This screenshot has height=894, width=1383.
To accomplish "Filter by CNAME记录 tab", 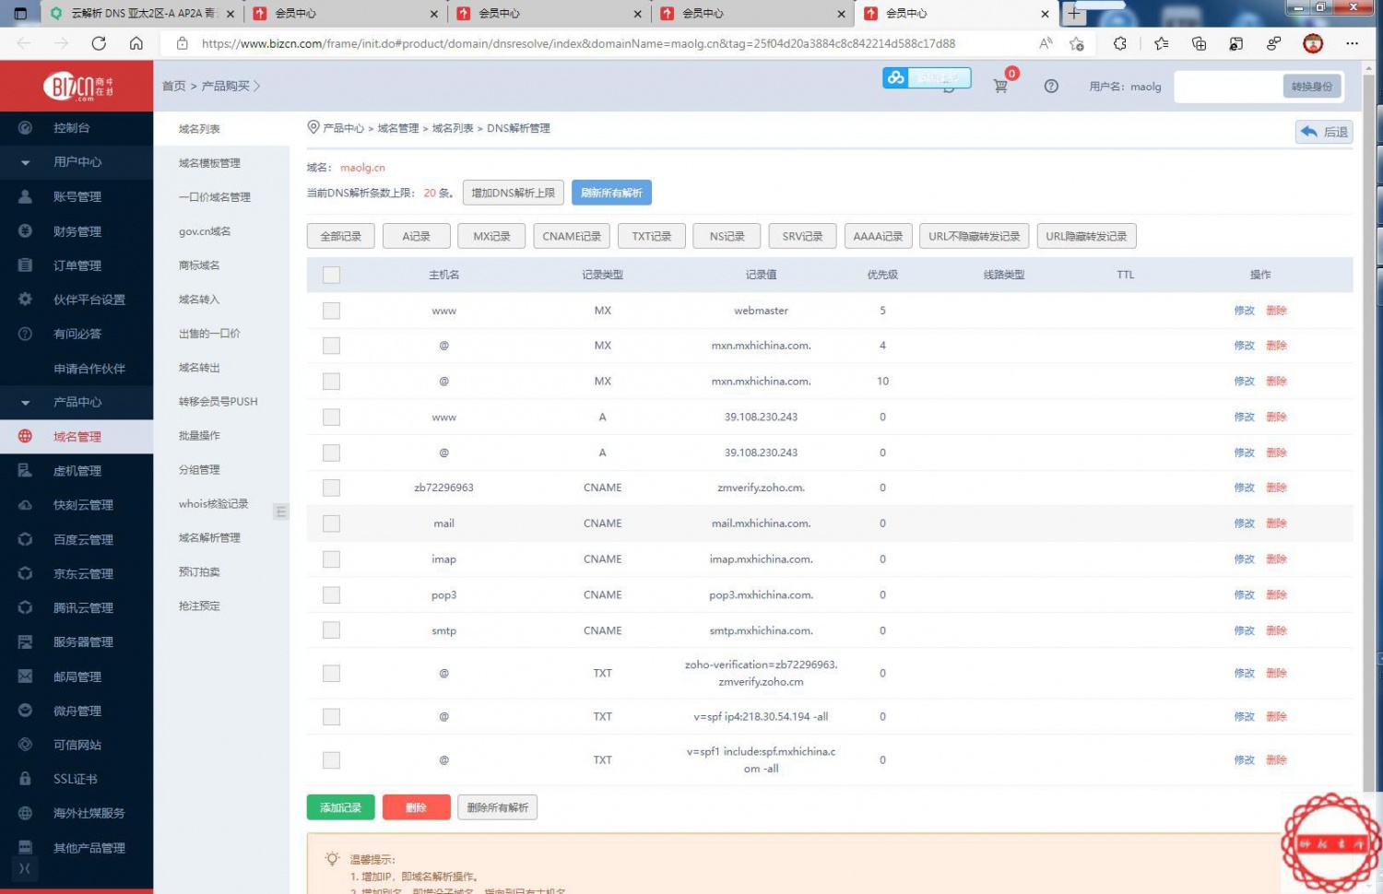I will click(572, 236).
